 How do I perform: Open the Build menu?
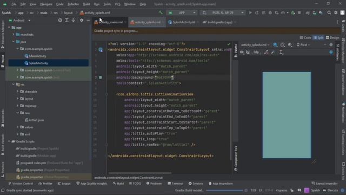(x=86, y=4)
